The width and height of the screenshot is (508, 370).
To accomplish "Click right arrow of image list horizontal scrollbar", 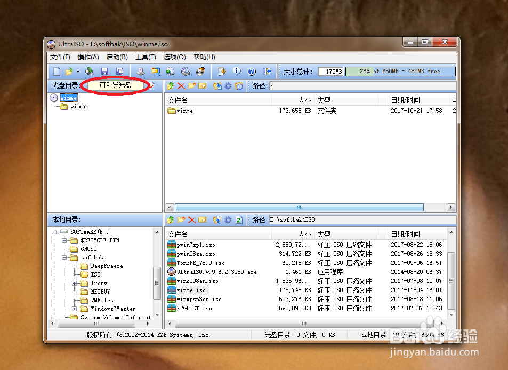I will (x=450, y=207).
